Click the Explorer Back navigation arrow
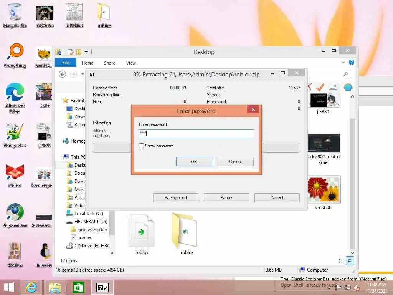Viewport: 393px width, 295px height. pyautogui.click(x=63, y=74)
